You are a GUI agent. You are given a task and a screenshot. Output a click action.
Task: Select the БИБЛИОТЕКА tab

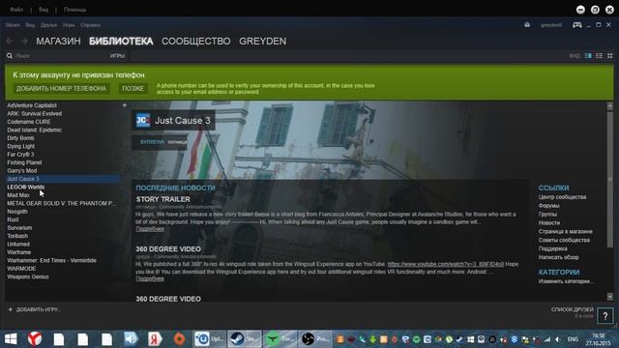click(121, 41)
